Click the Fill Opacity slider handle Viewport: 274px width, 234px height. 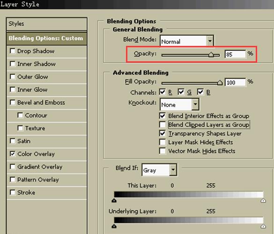coord(220,82)
